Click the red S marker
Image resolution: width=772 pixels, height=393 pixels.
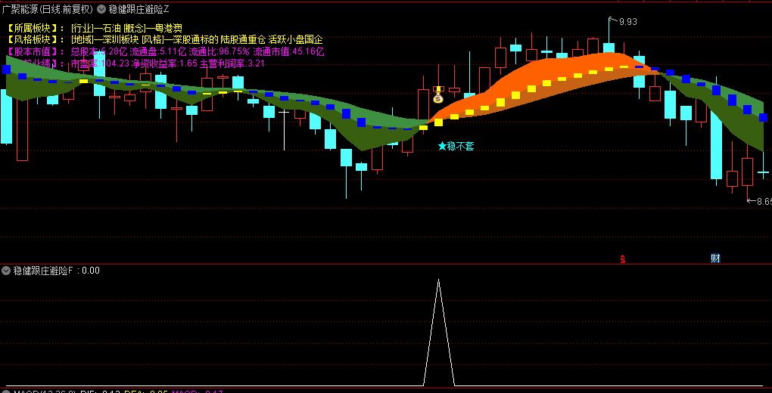pos(622,258)
